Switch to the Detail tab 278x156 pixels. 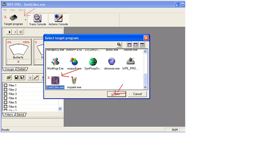[21, 69]
